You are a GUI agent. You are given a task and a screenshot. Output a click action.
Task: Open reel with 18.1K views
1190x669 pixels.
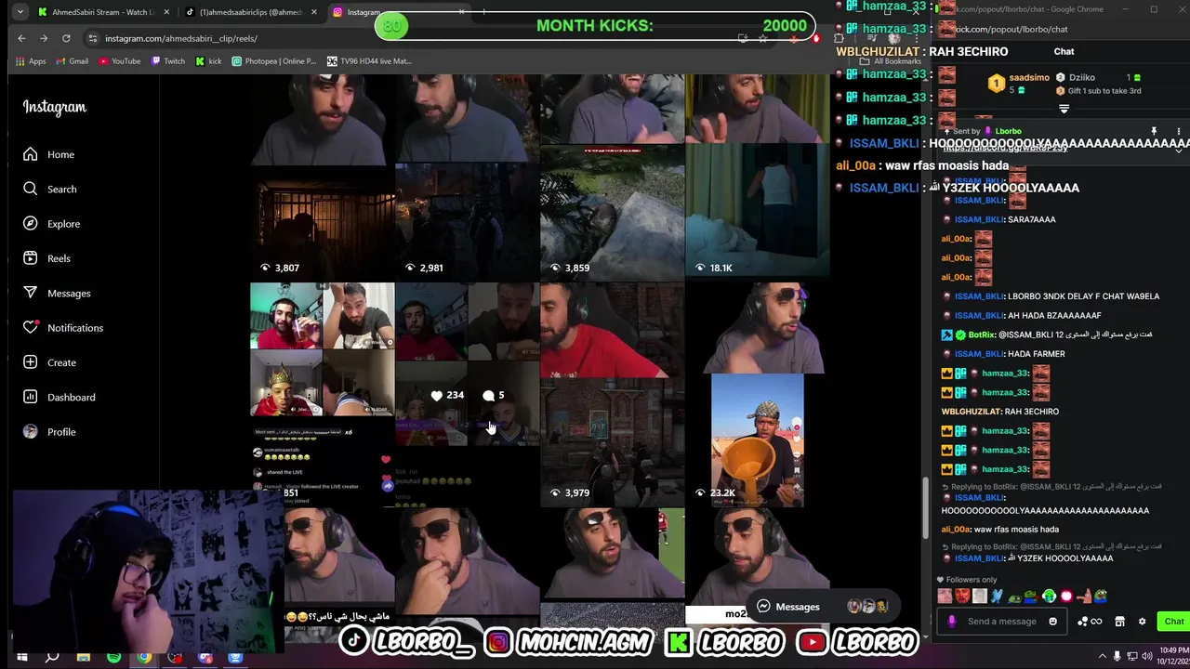coord(757,177)
